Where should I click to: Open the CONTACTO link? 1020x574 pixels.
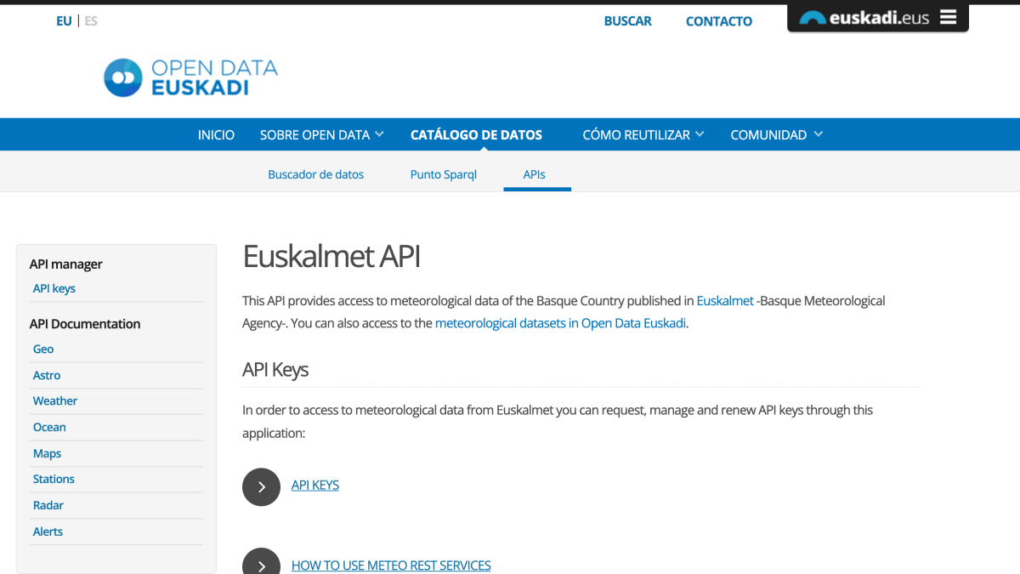pos(719,21)
